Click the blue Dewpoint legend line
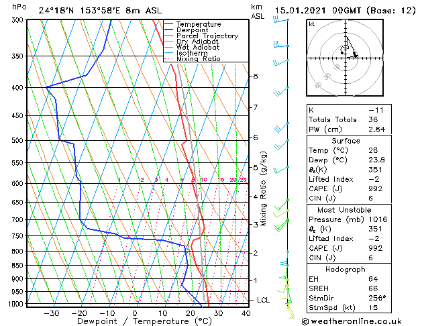This screenshot has width=422, height=326. point(169,30)
